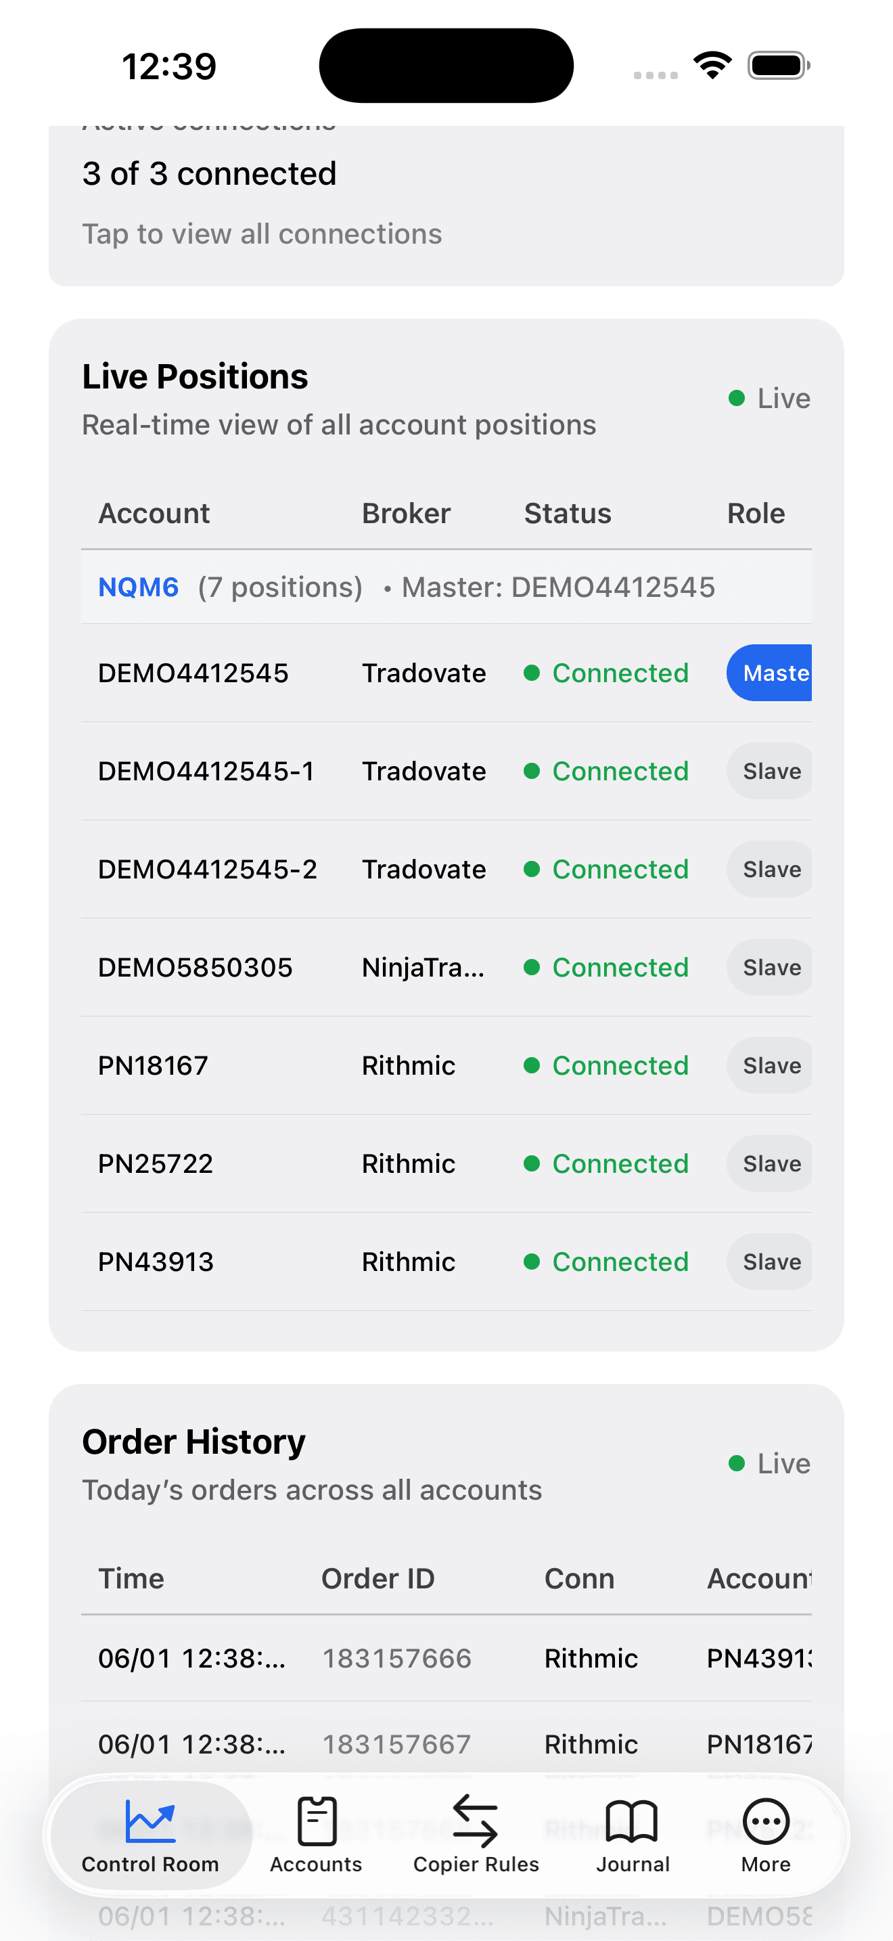Tap the Order History heading

(193, 1442)
